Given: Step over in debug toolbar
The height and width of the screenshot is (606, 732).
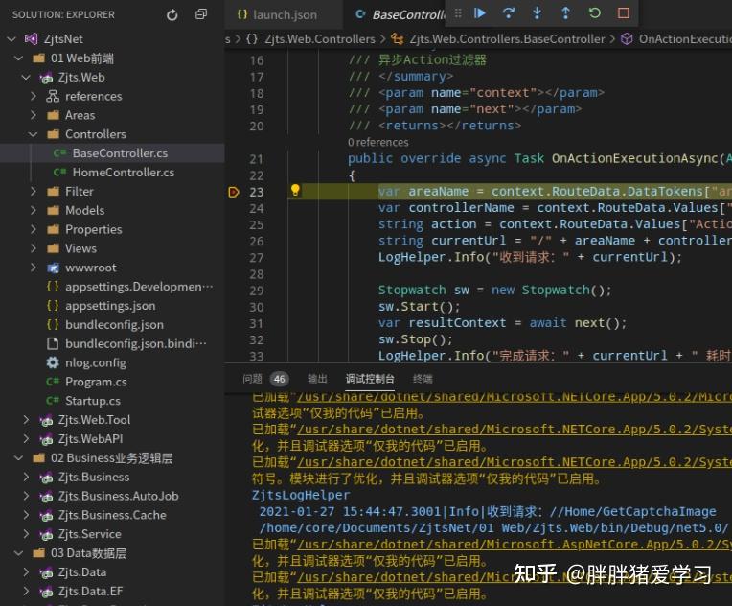Looking at the screenshot, I should click(509, 13).
